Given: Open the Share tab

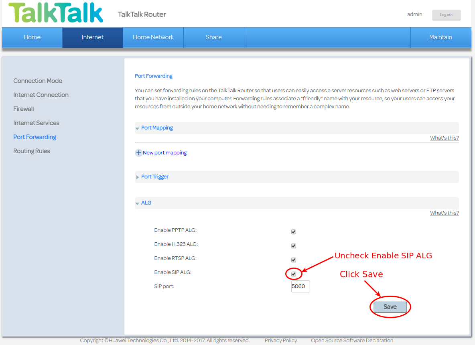Looking at the screenshot, I should 214,37.
